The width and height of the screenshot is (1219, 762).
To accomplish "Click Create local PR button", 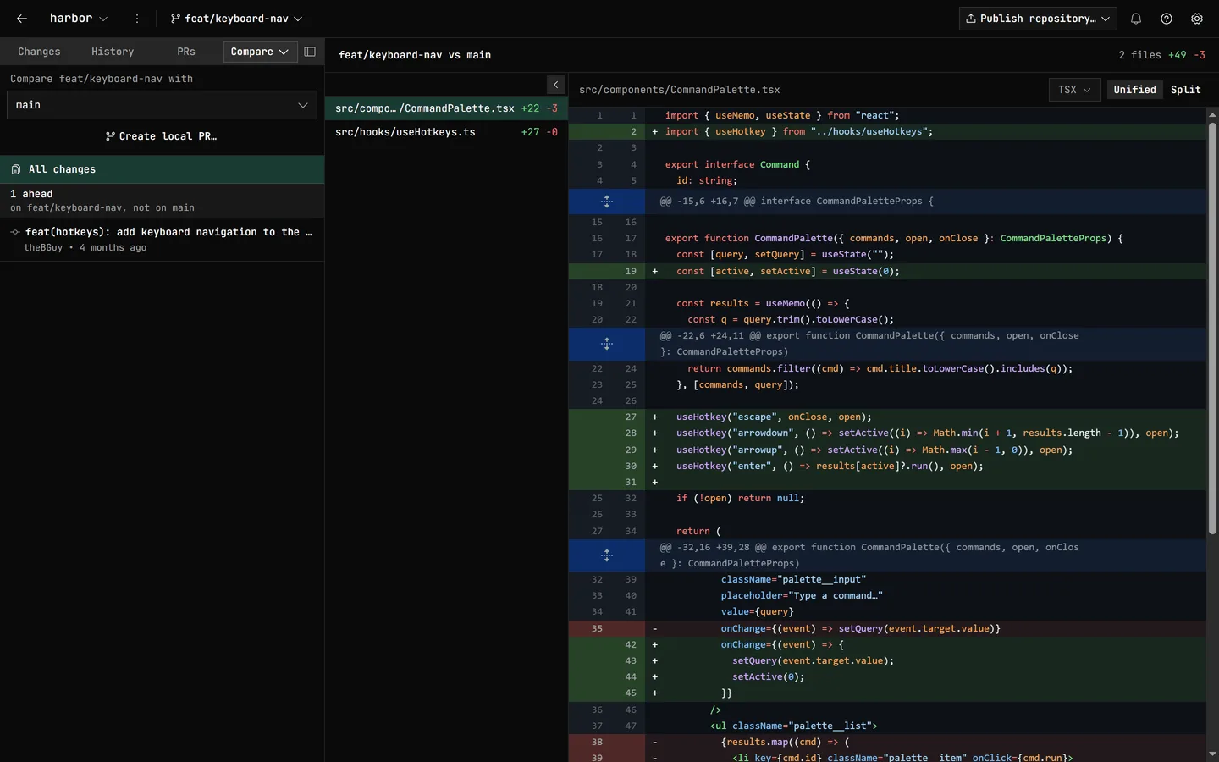I will coord(162,136).
